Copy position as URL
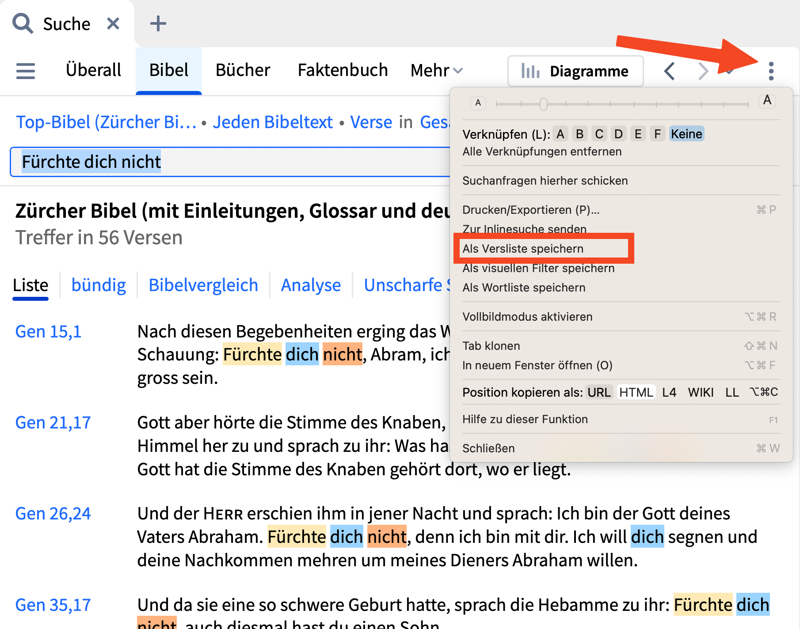The width and height of the screenshot is (800, 629). (x=599, y=392)
